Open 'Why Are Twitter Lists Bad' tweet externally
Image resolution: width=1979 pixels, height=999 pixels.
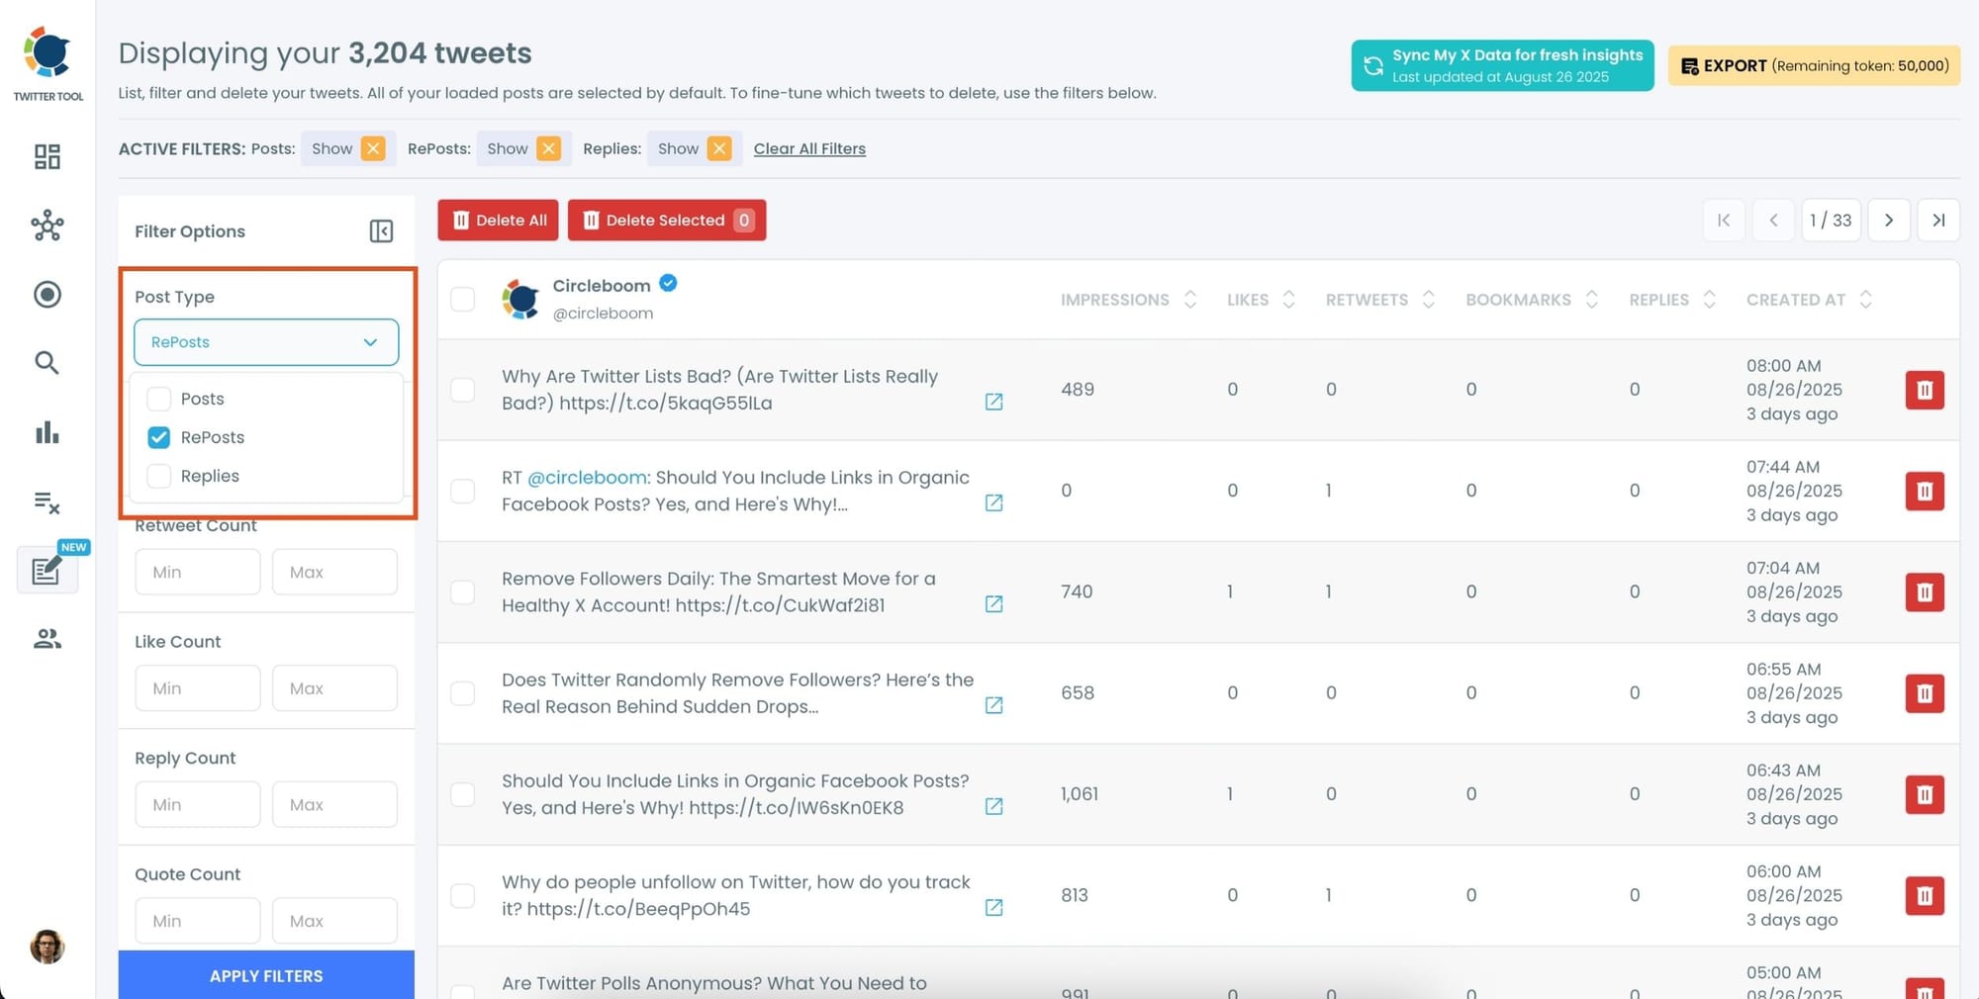pyautogui.click(x=994, y=402)
